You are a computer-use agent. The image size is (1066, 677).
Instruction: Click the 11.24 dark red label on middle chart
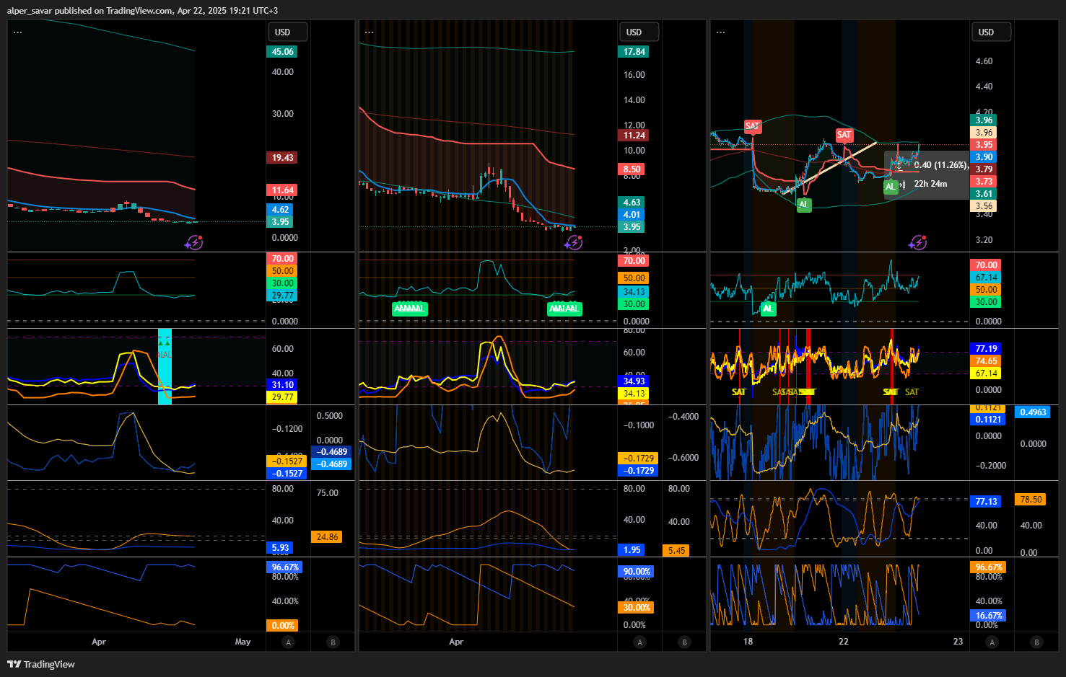click(x=634, y=136)
